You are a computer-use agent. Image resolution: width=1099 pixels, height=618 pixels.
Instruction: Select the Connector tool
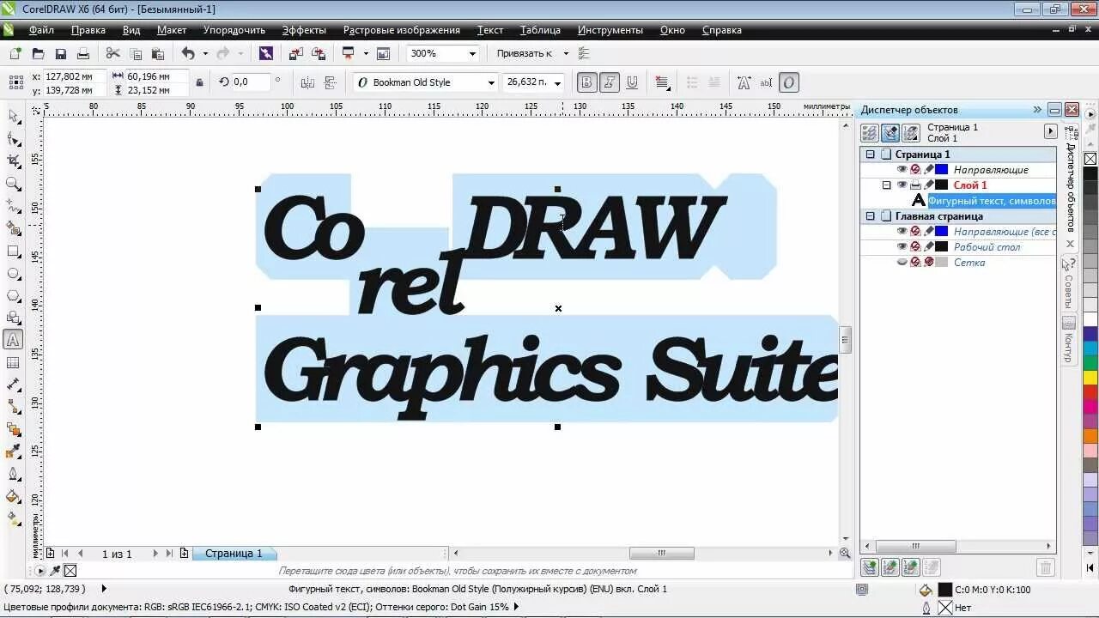click(x=13, y=407)
